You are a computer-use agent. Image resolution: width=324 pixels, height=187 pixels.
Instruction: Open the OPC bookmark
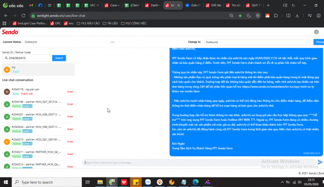(56, 23)
